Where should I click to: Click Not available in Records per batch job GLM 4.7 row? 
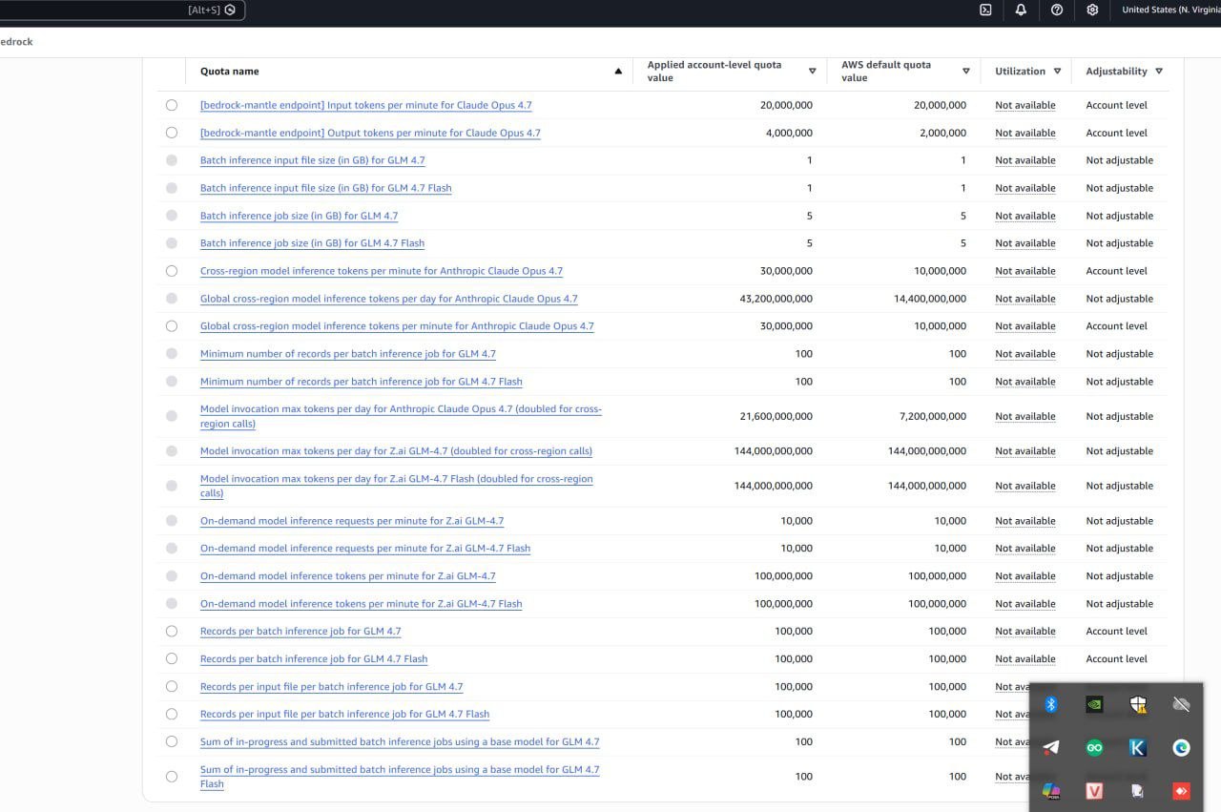point(1025,631)
